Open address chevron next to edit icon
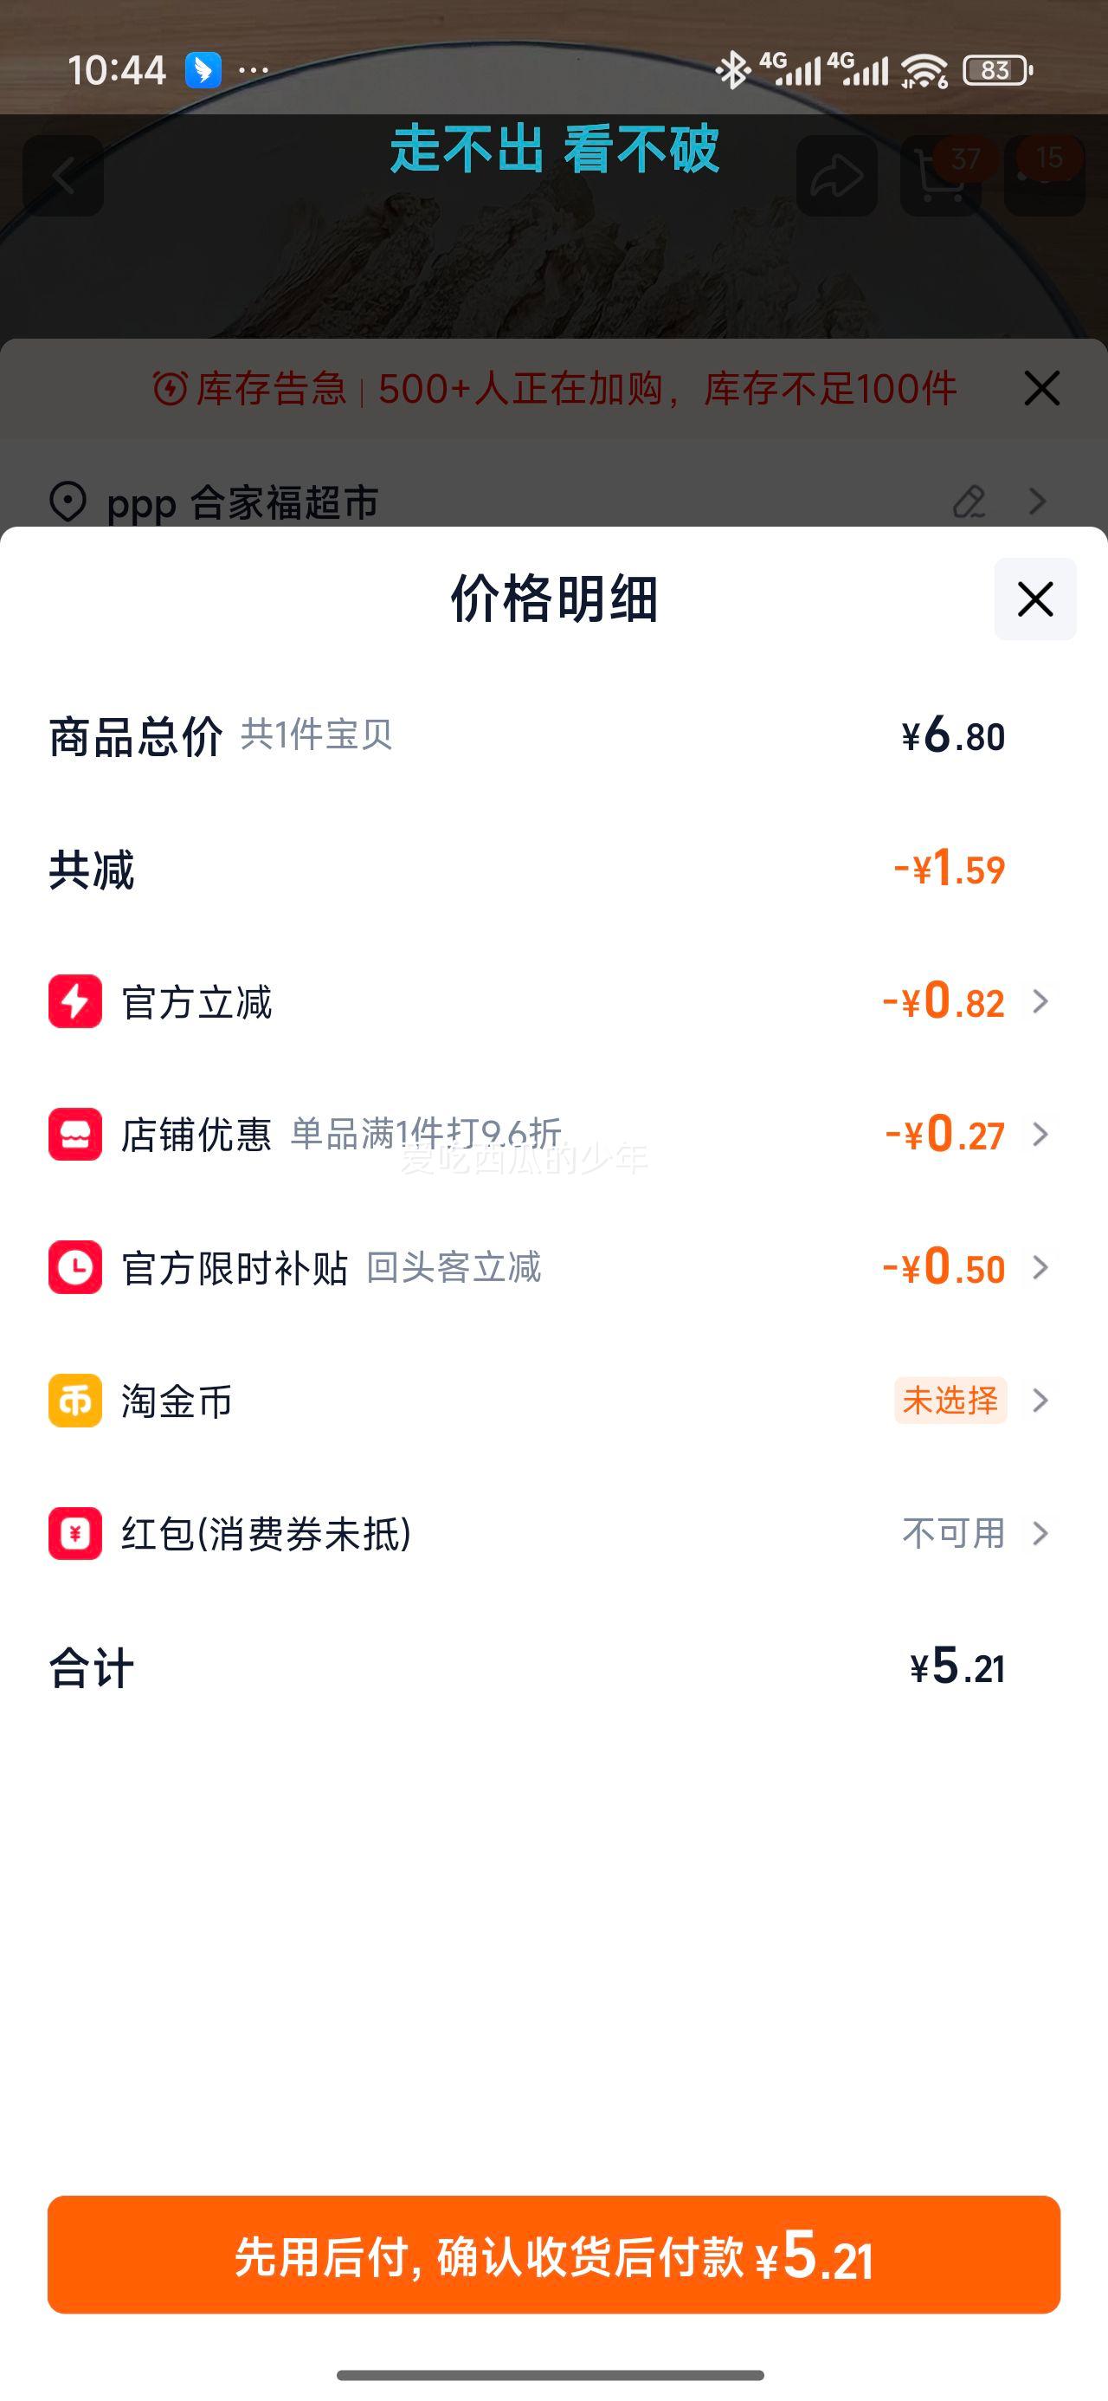This screenshot has height=2401, width=1108. [x=1038, y=502]
